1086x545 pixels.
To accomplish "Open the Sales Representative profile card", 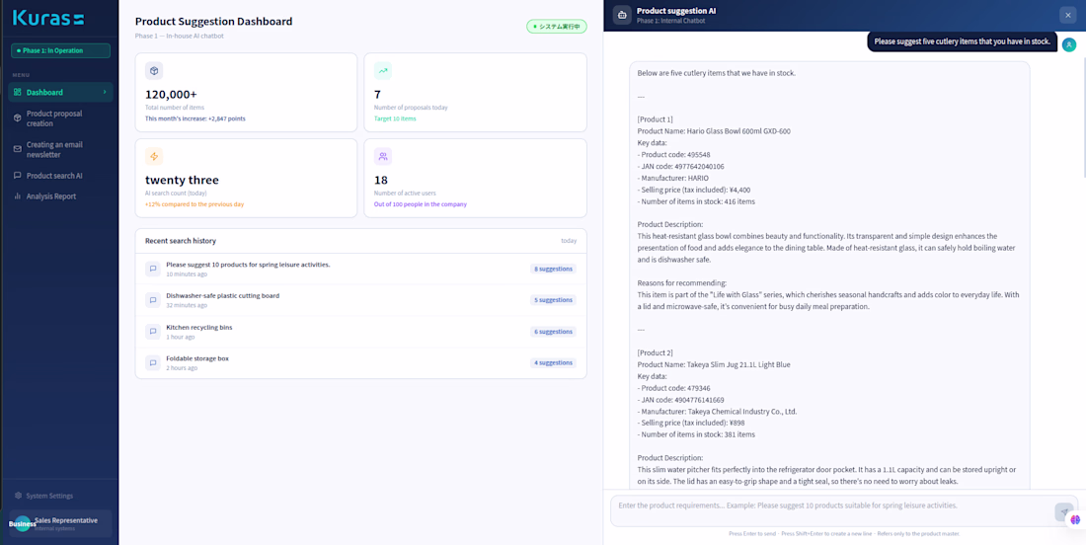I will pos(60,523).
